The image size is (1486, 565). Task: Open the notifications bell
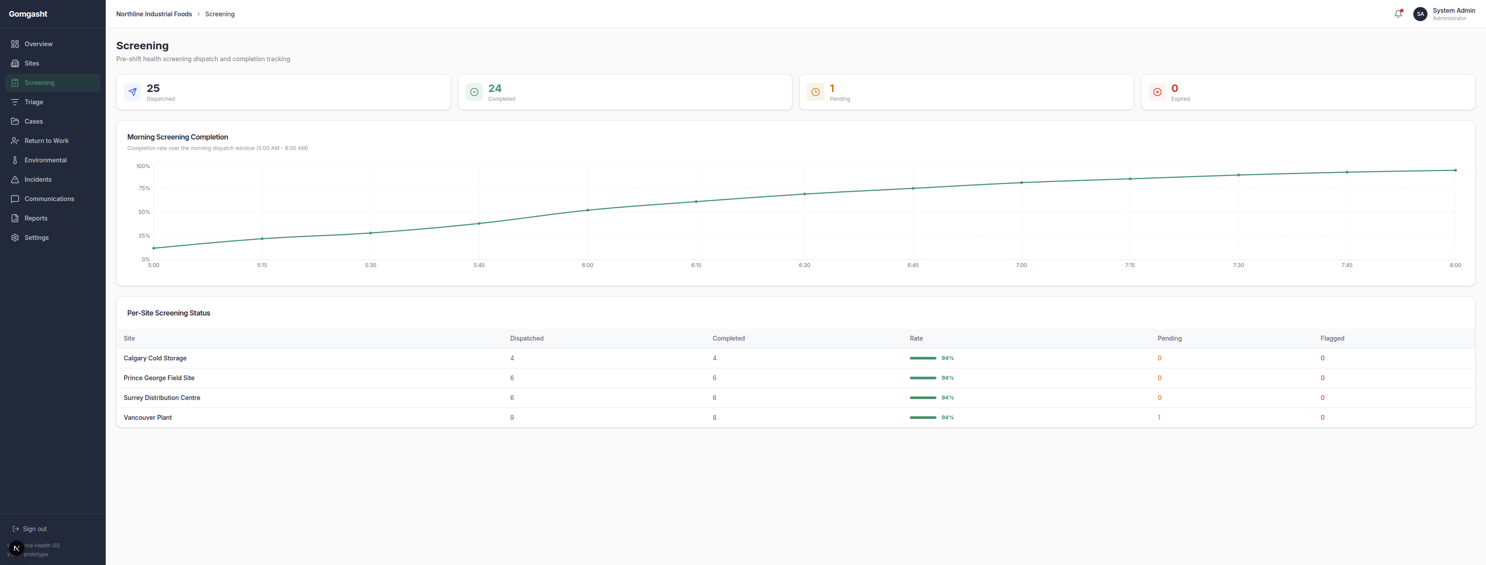pos(1398,14)
